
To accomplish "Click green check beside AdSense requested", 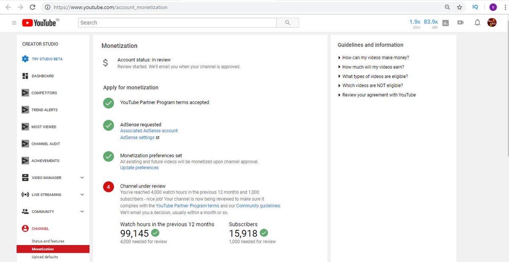I will (109, 125).
